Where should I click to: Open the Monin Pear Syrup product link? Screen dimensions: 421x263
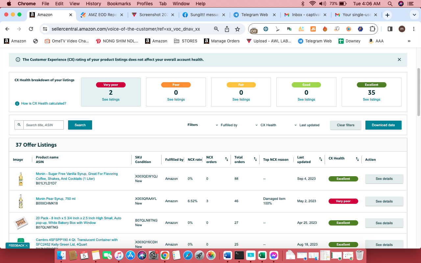point(56,199)
